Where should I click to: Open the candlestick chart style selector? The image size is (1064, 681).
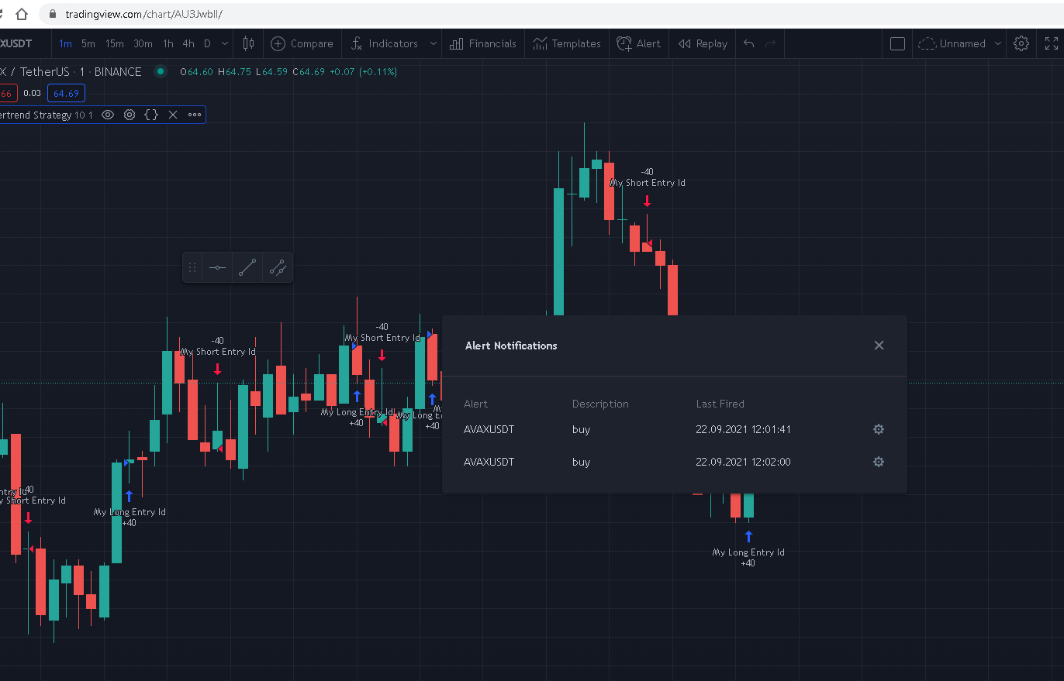click(248, 43)
